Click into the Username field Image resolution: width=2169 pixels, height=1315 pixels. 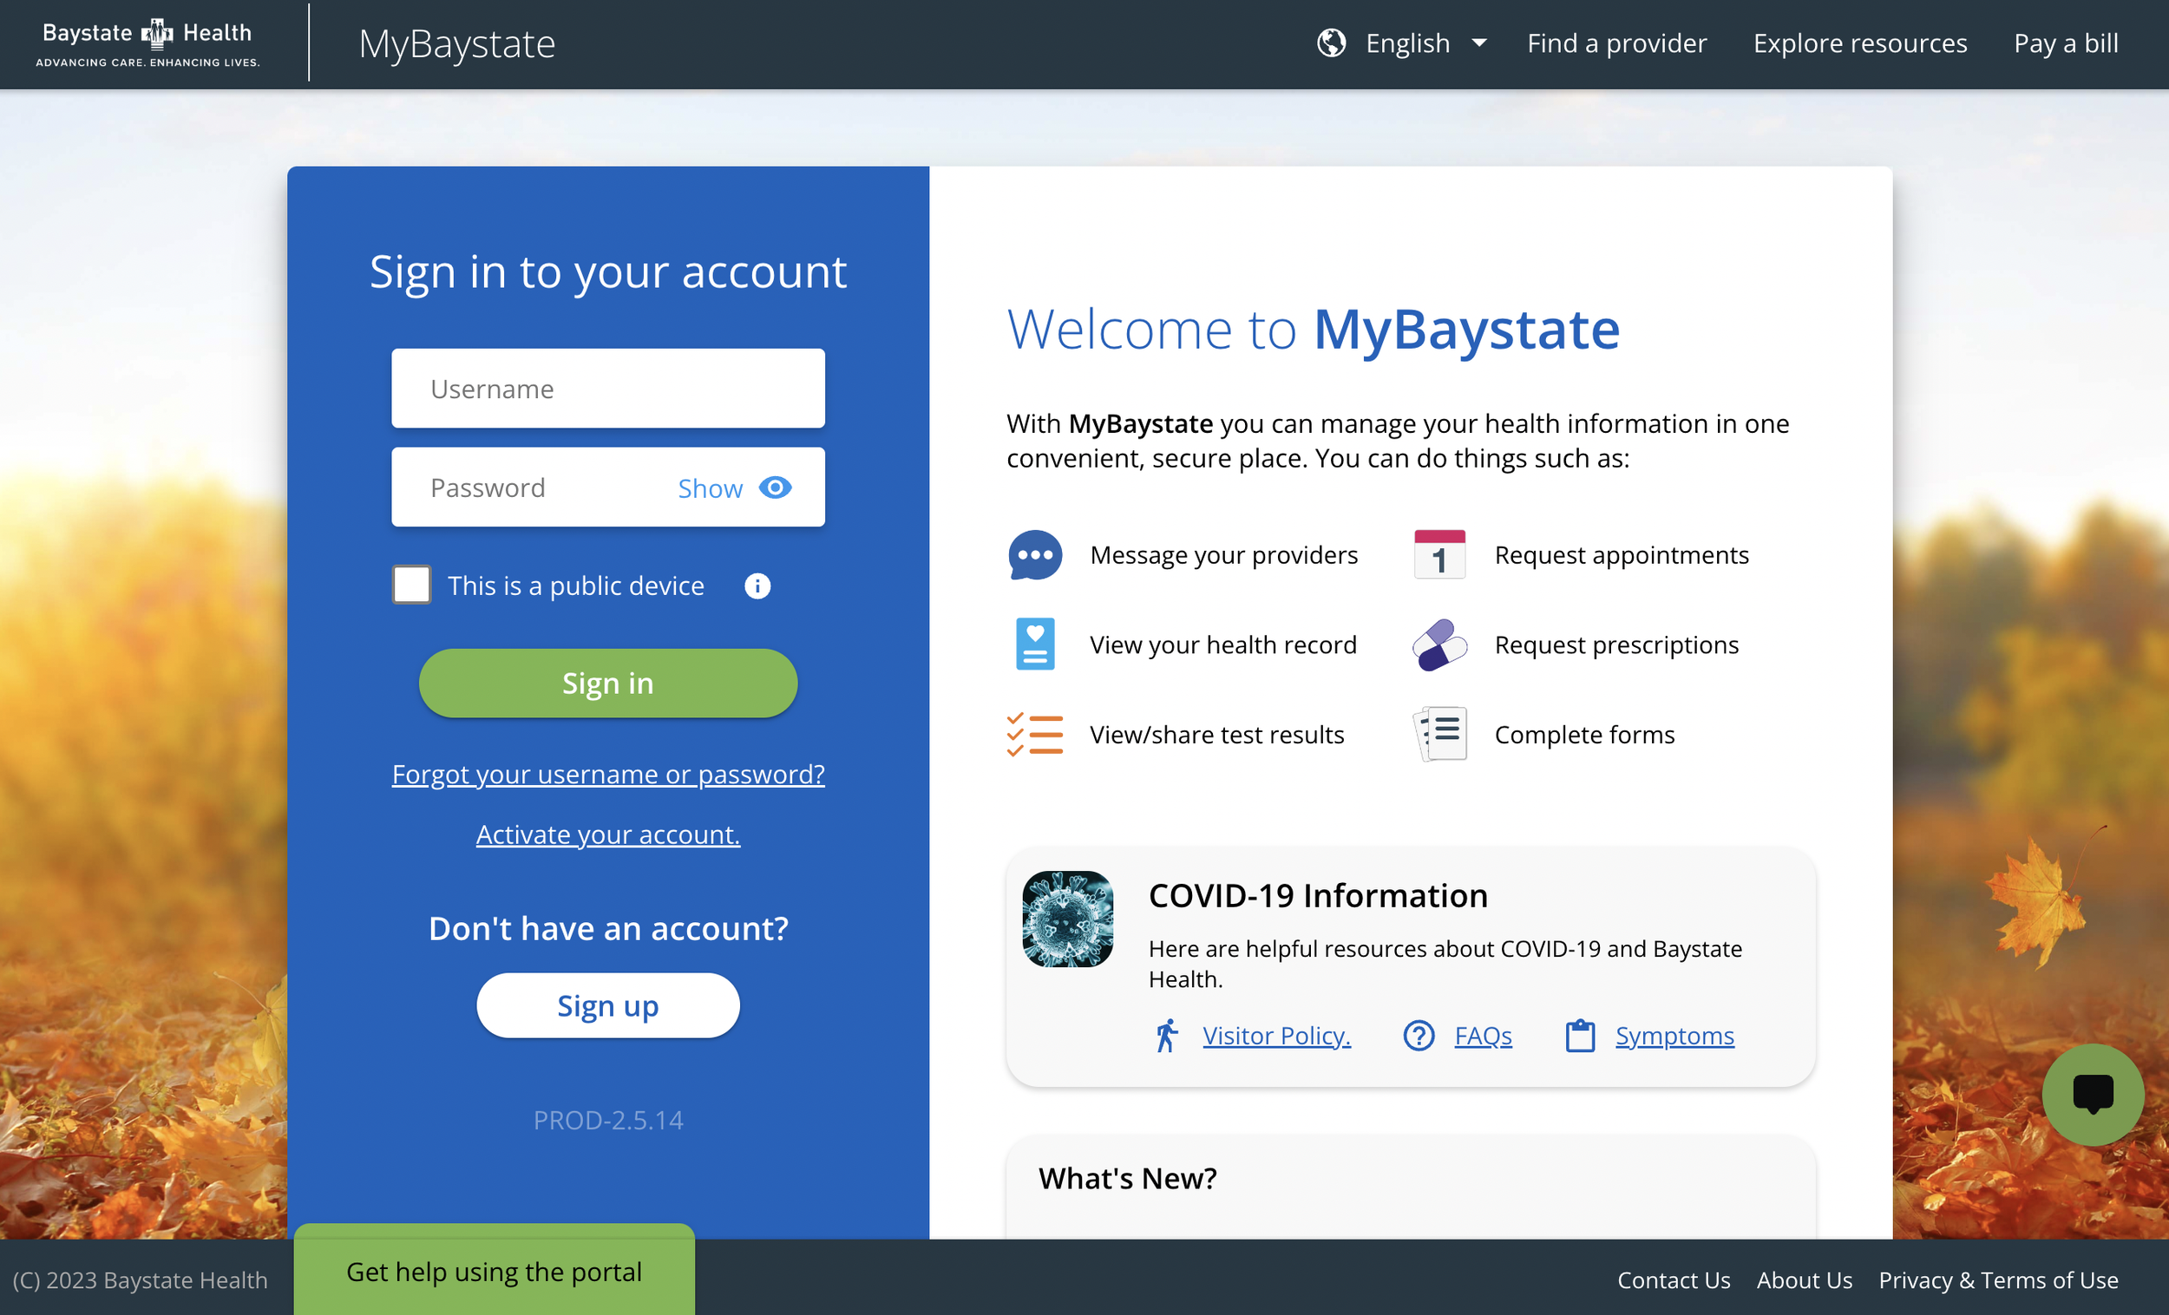coord(607,389)
